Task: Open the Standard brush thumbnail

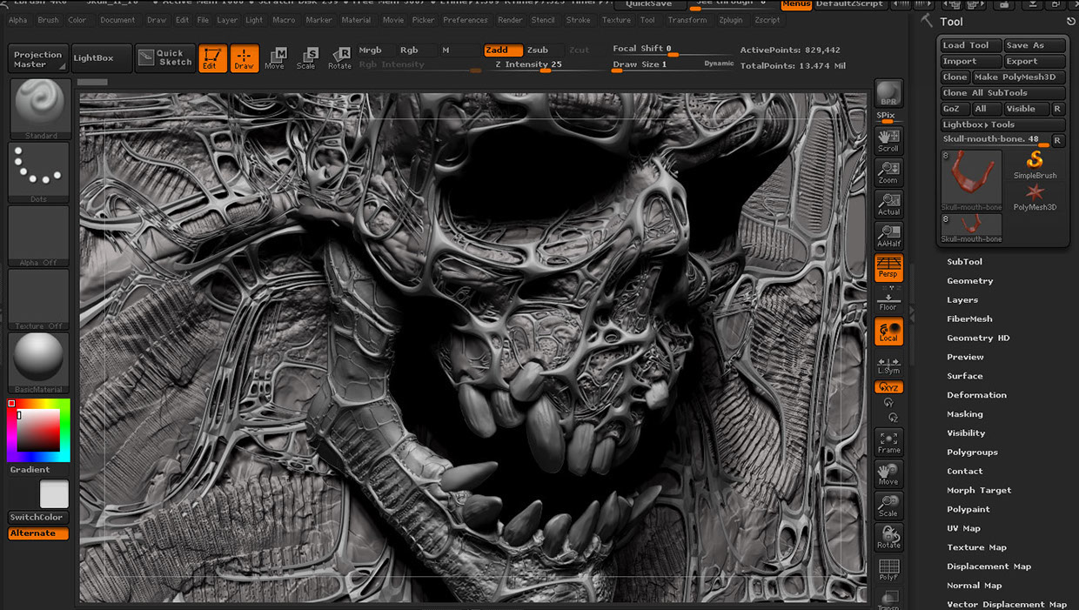Action: (x=39, y=109)
